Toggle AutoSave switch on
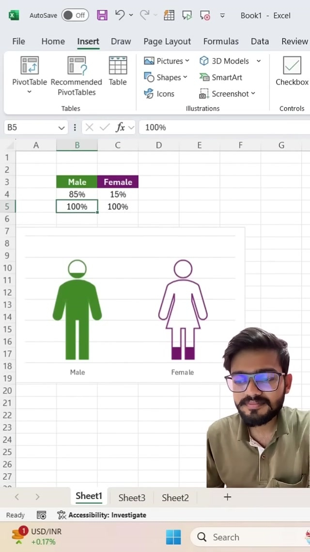This screenshot has width=310, height=552. 75,15
